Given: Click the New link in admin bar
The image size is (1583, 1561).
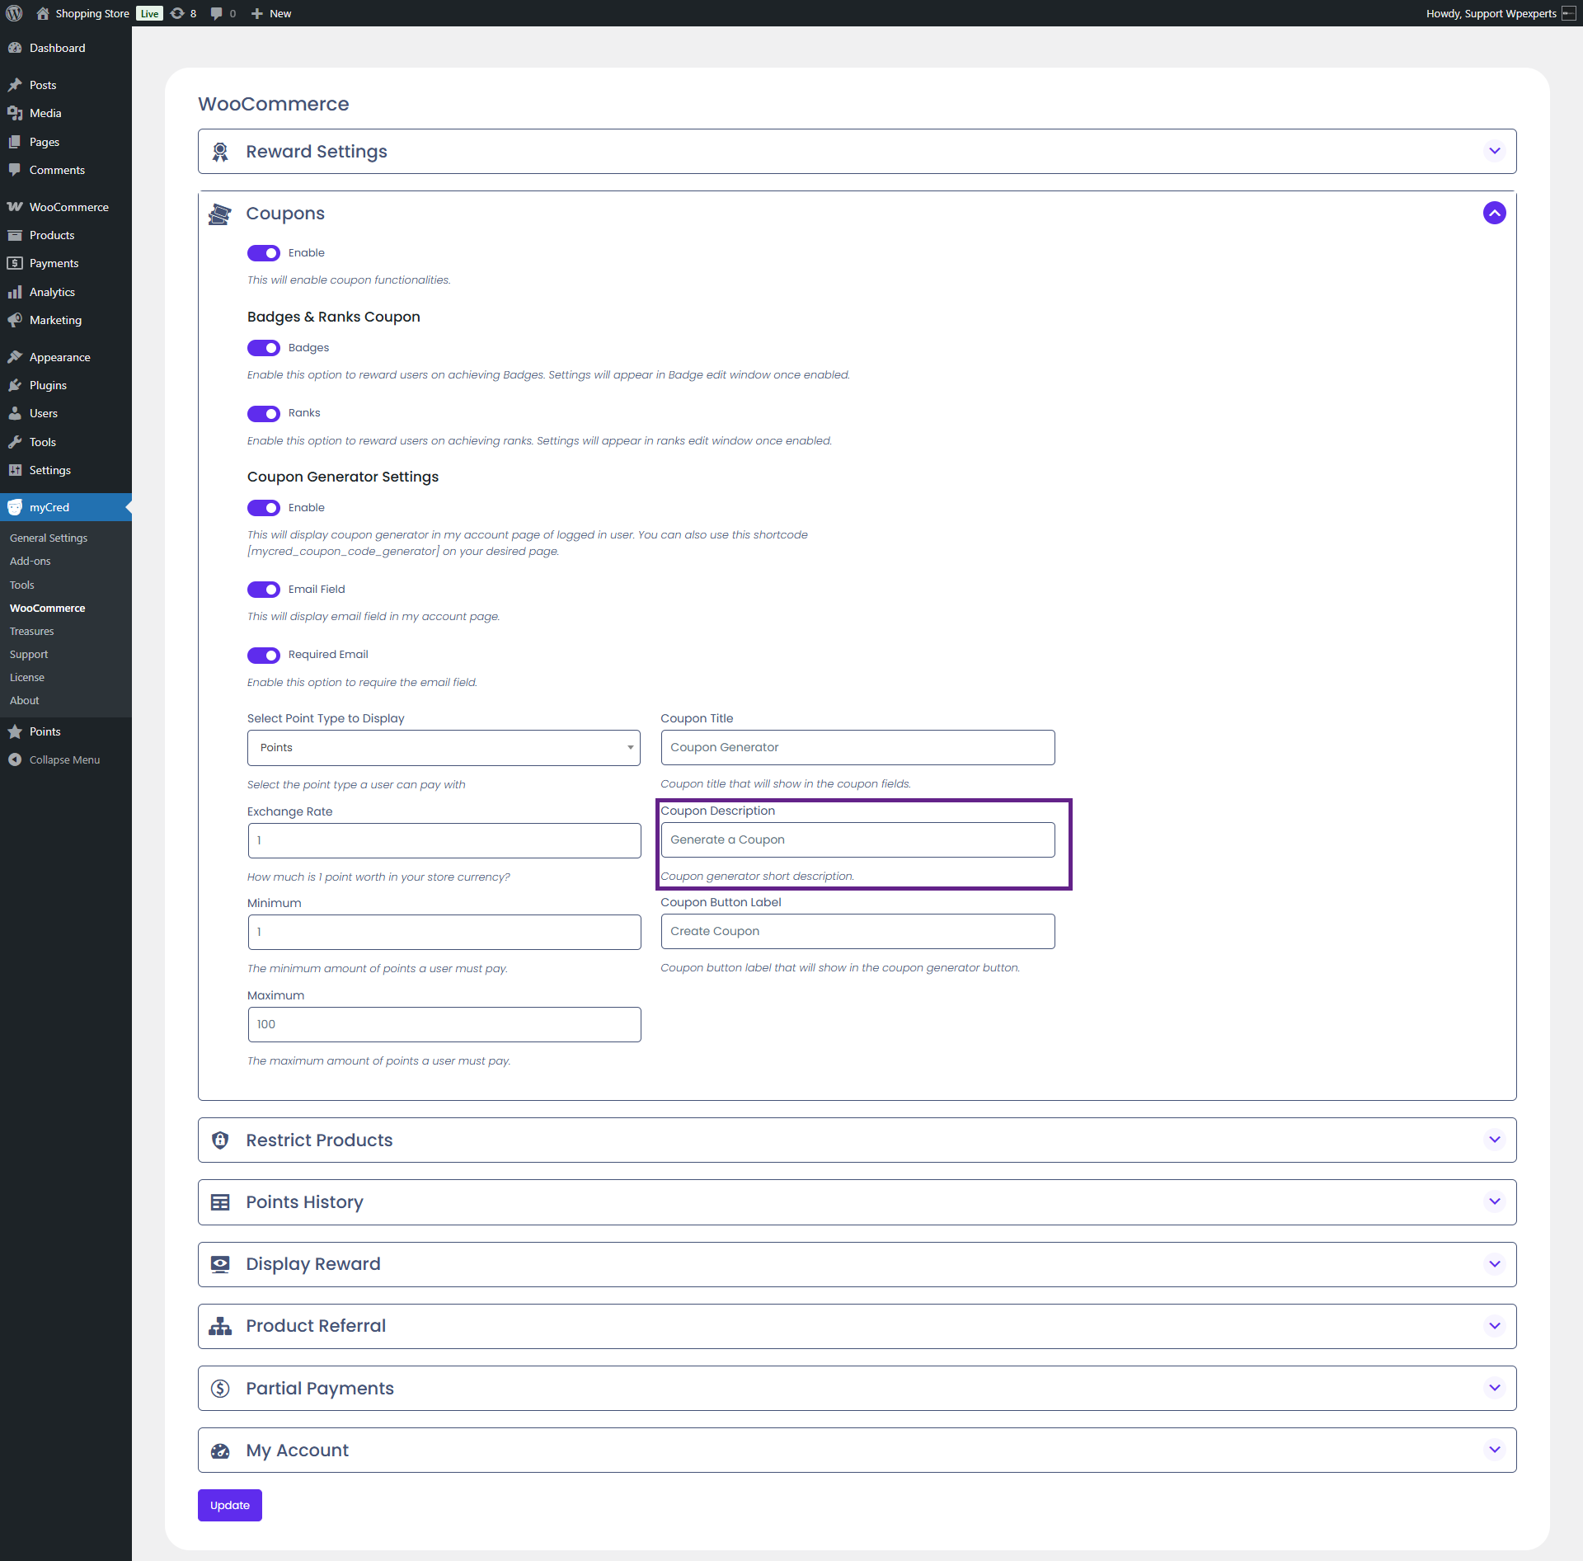Looking at the screenshot, I should point(279,13).
